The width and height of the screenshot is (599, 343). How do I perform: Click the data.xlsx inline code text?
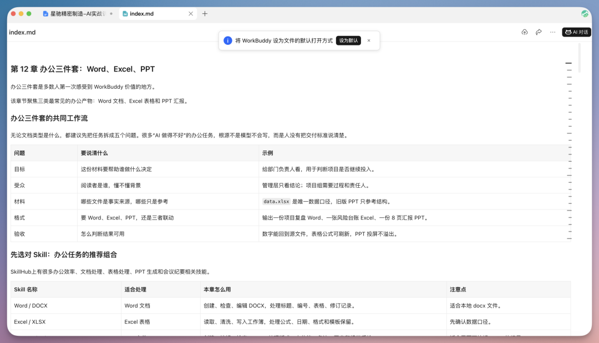[x=276, y=202]
